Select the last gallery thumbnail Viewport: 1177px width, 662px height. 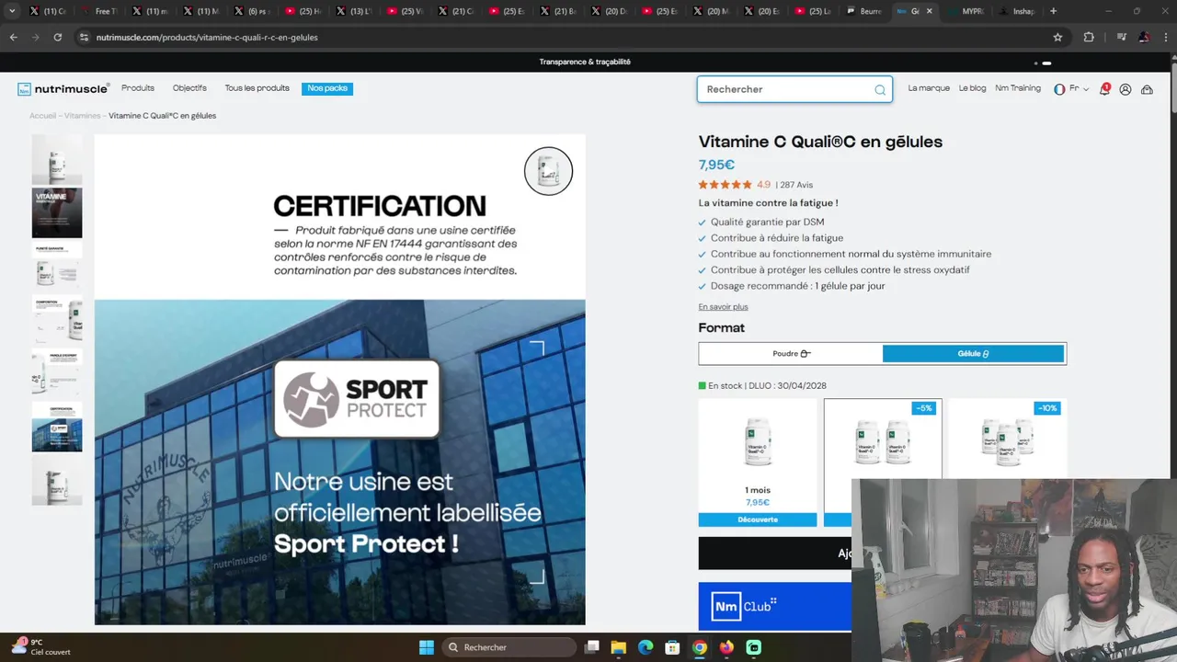(x=57, y=480)
